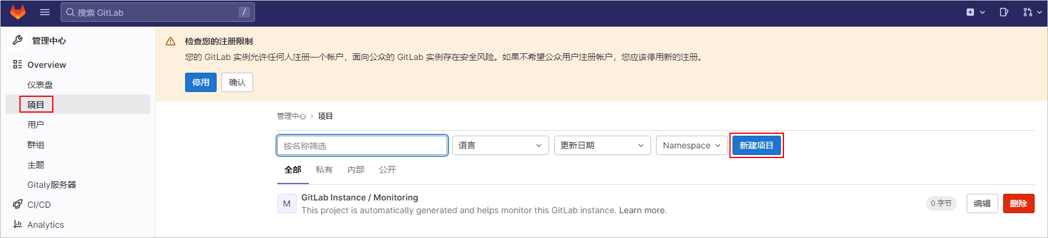
Task: Click the blue 停用 button
Action: [x=201, y=82]
